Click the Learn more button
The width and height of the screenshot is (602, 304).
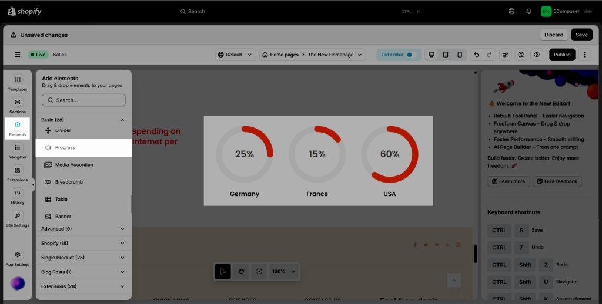click(x=509, y=181)
